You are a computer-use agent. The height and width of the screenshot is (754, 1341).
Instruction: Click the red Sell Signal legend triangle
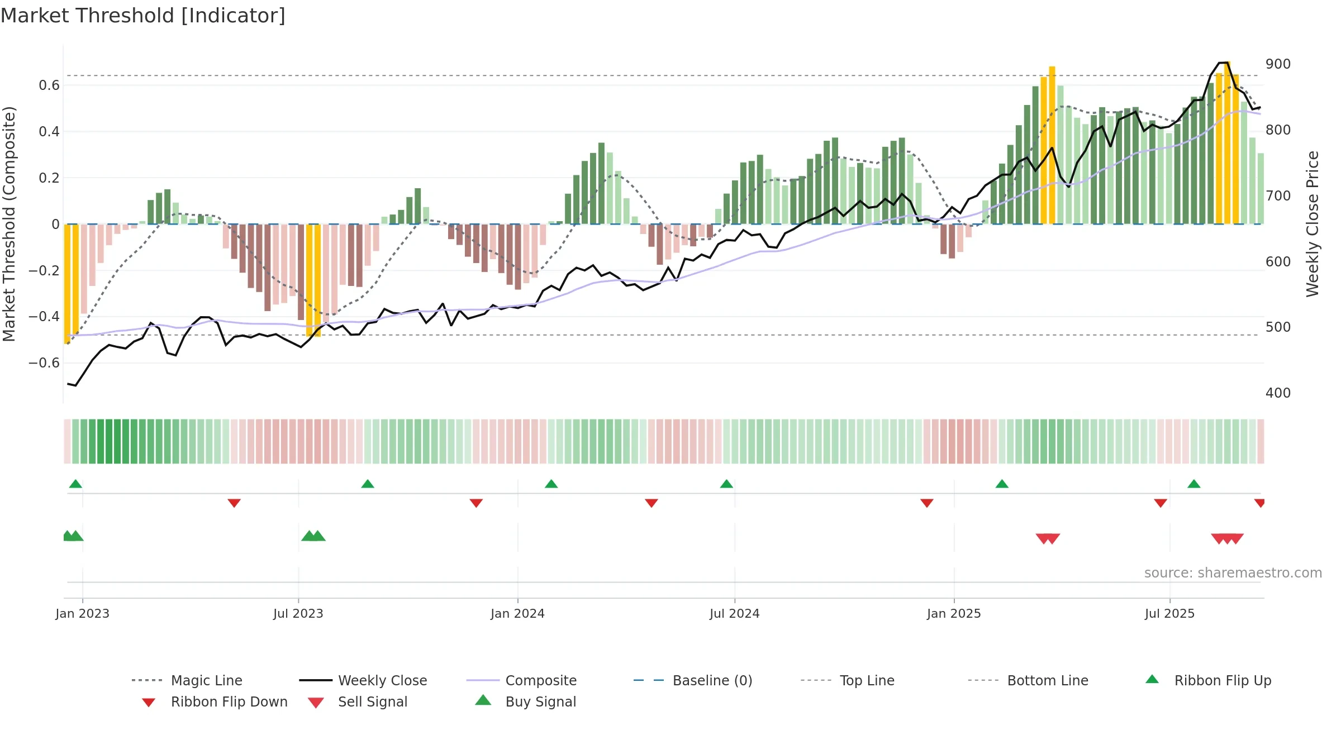pyautogui.click(x=316, y=703)
